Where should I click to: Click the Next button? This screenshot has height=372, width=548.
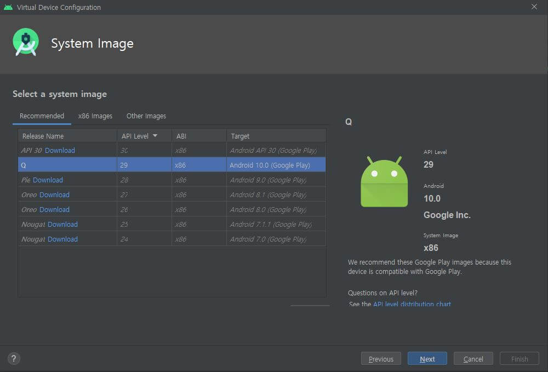427,359
